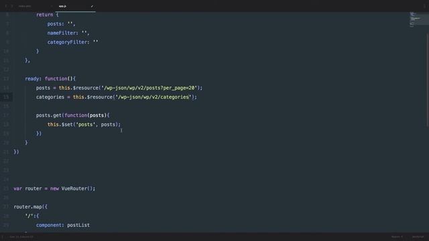Click 'component: postList' line
The height and width of the screenshot is (241, 429).
point(63,225)
